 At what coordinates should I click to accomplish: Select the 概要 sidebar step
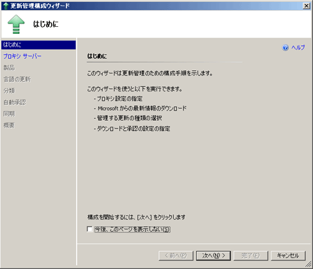pyautogui.click(x=9, y=125)
